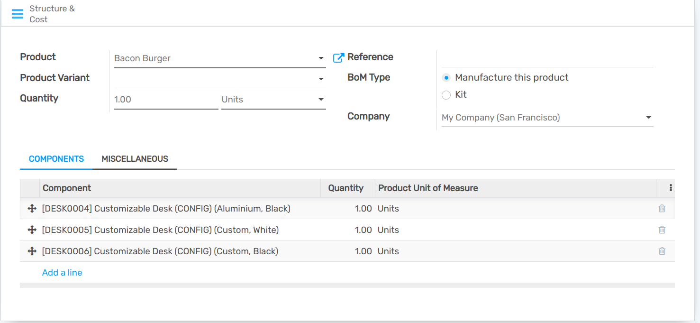Delete the DESK0005 Custom White component line

[x=662, y=230]
